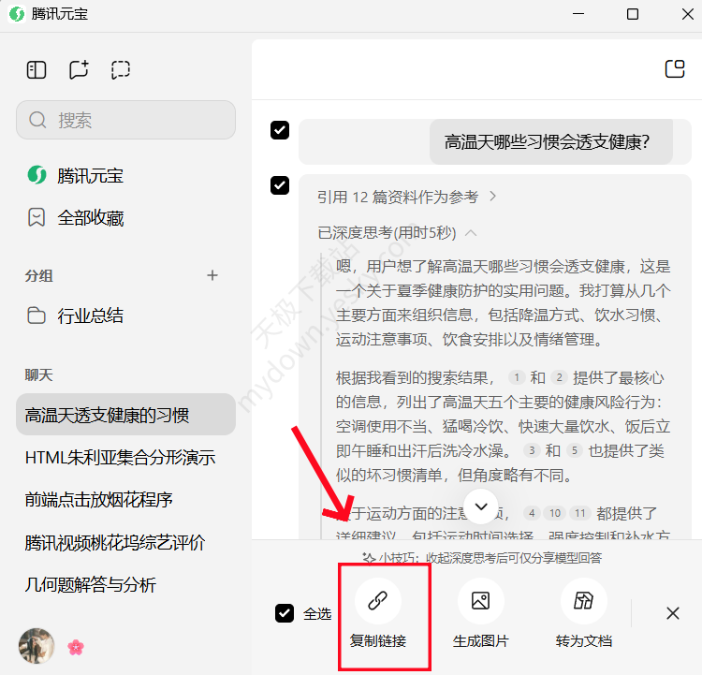Image resolution: width=702 pixels, height=675 pixels.
Task: Open All Favorites (全部收藏)
Action: coord(90,218)
